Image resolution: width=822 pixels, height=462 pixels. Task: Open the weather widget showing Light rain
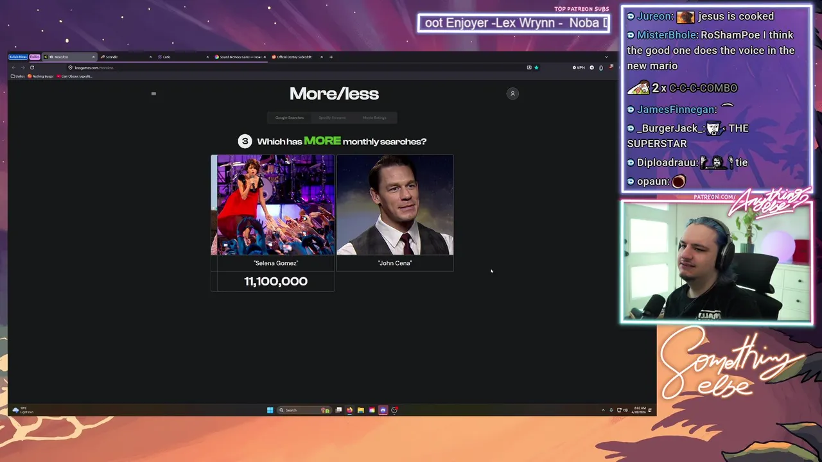(23, 410)
